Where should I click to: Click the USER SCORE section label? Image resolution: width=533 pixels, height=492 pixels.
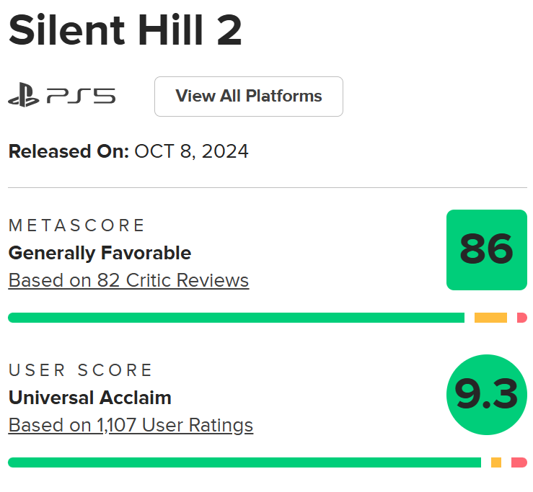click(x=81, y=370)
